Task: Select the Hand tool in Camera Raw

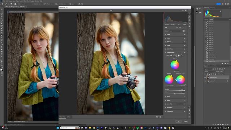Action: [x=189, y=110]
